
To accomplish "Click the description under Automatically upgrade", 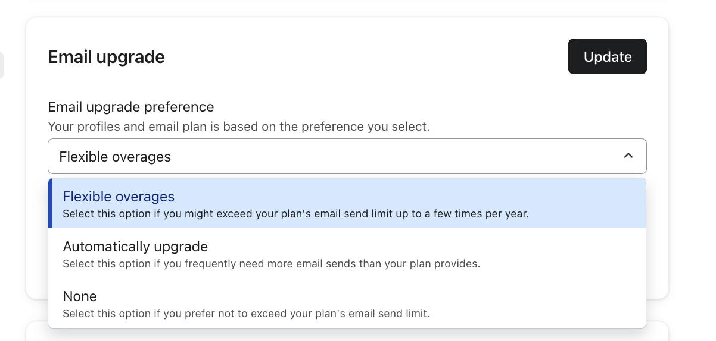I will (x=271, y=264).
